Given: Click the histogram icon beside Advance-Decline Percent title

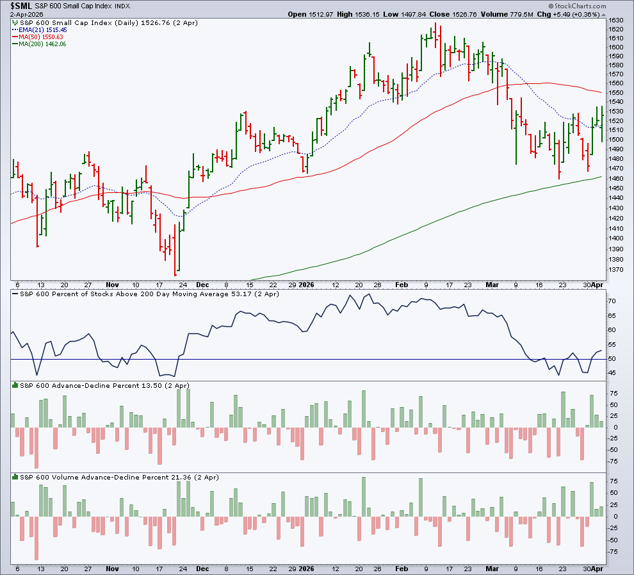Looking at the screenshot, I should pos(14,385).
